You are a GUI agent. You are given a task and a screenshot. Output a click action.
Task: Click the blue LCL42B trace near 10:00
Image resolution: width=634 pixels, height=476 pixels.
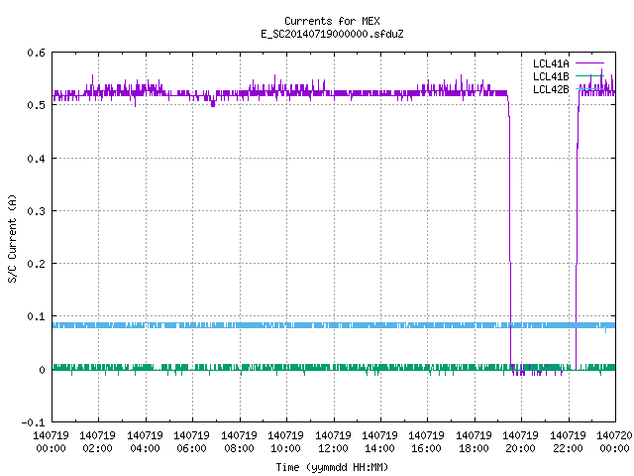[286, 325]
